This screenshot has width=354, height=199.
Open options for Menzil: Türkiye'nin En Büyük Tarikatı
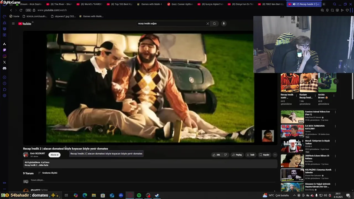tap(335, 141)
